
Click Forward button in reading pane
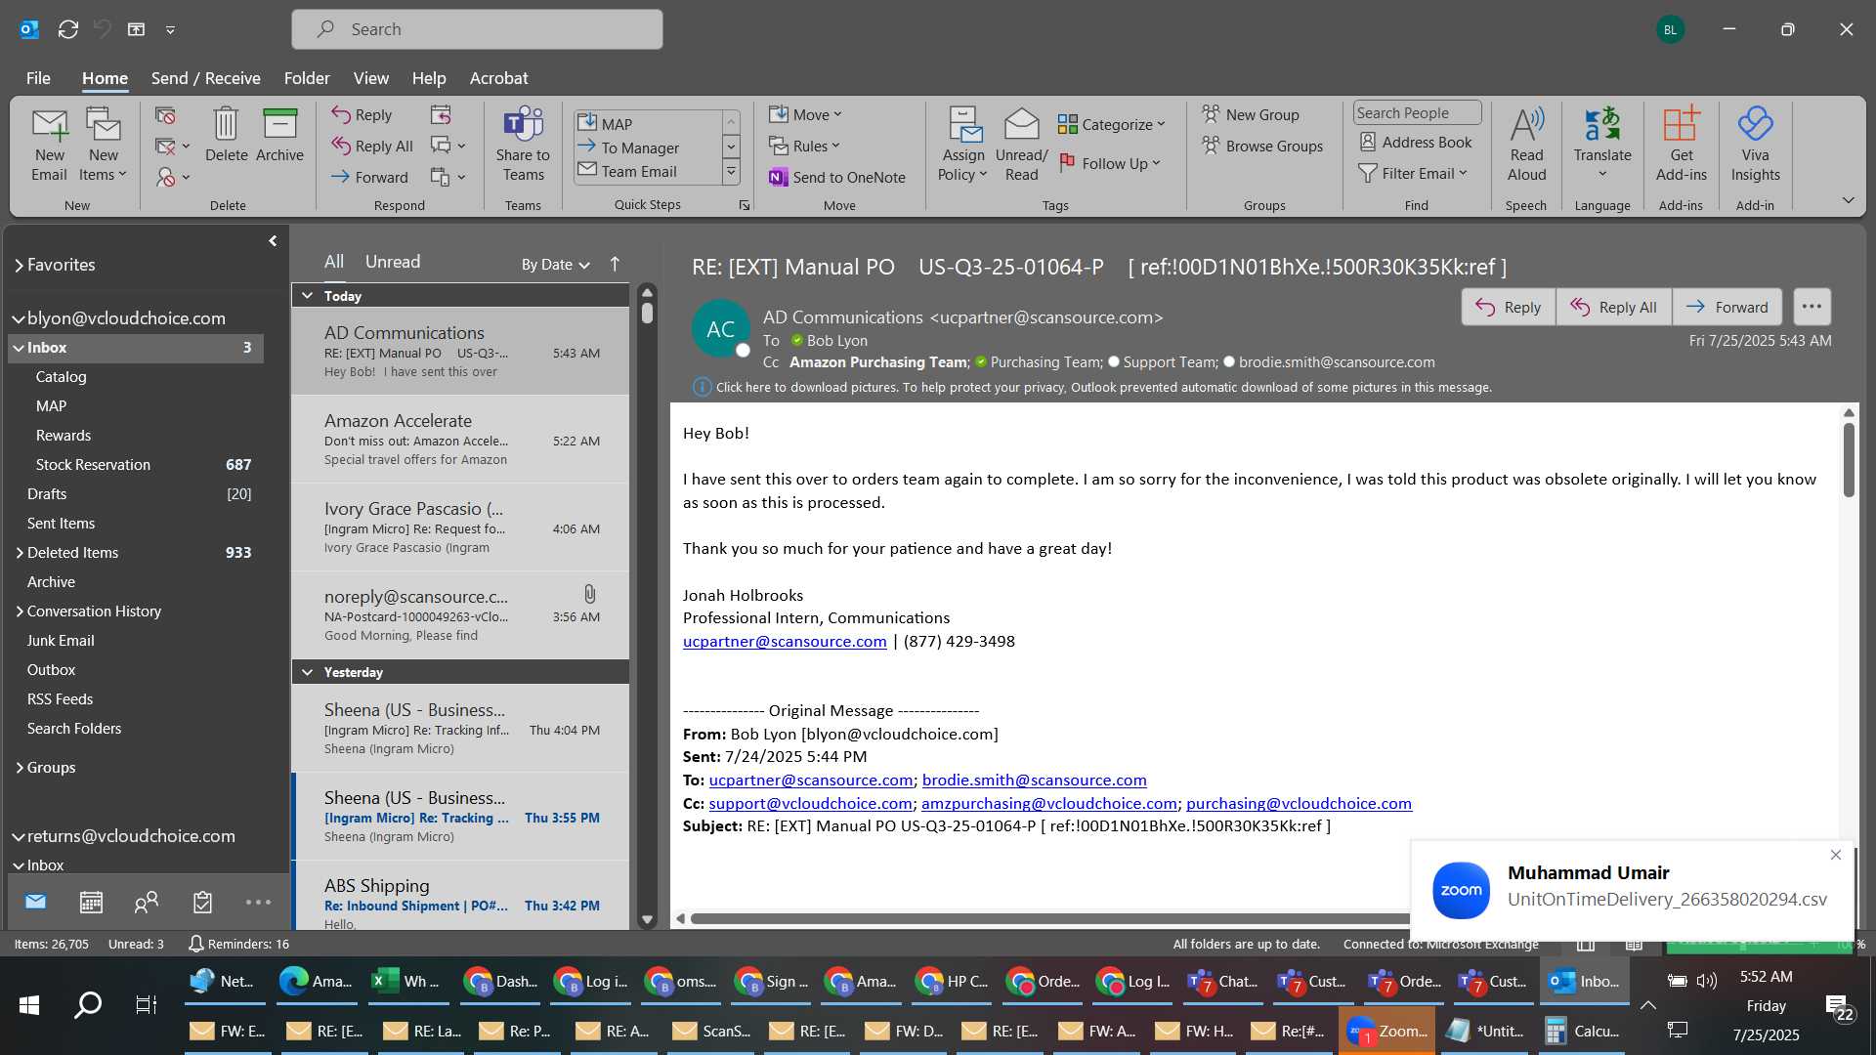pos(1727,307)
